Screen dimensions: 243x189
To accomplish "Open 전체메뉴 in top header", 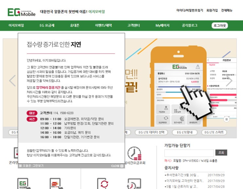I will pos(227,10).
